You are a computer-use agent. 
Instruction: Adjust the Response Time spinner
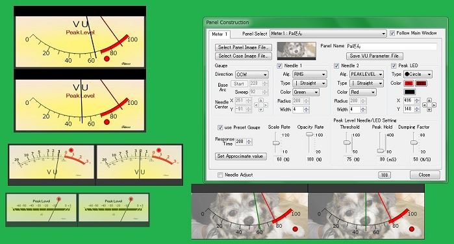tap(249, 142)
